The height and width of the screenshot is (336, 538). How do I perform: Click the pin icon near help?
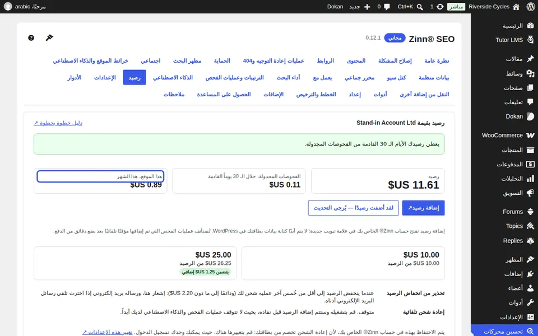pyautogui.click(x=49, y=38)
